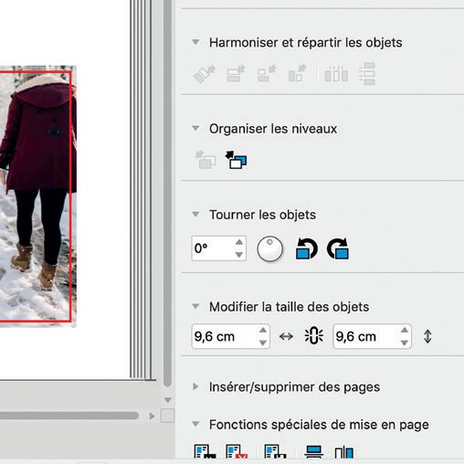Image resolution: width=464 pixels, height=464 pixels.
Task: Click first special layout function icon
Action: click(x=205, y=452)
